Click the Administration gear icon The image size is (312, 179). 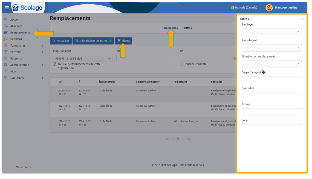pos(5,65)
